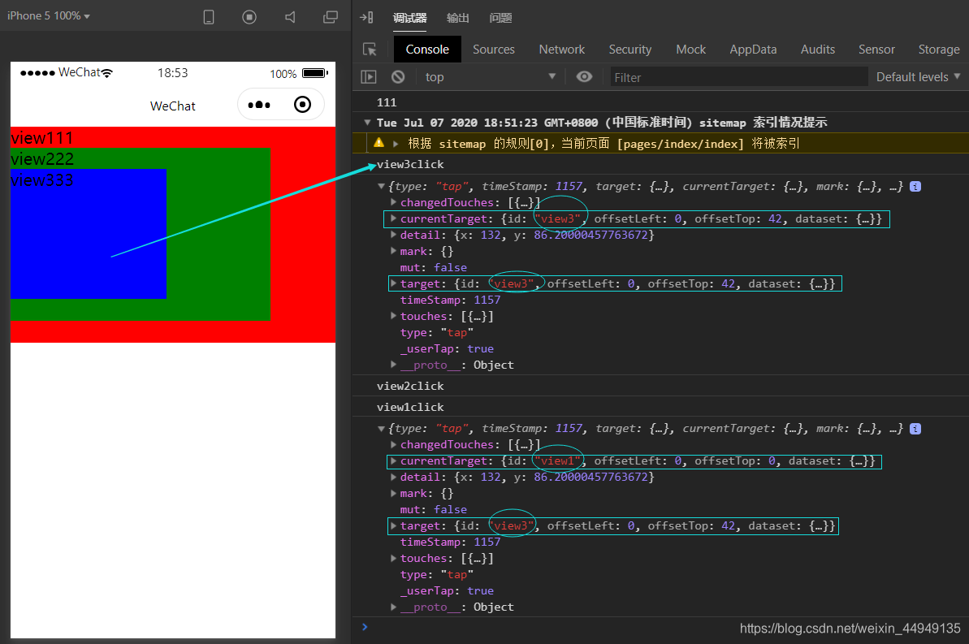
Task: Open the Sources tab
Action: 494,50
